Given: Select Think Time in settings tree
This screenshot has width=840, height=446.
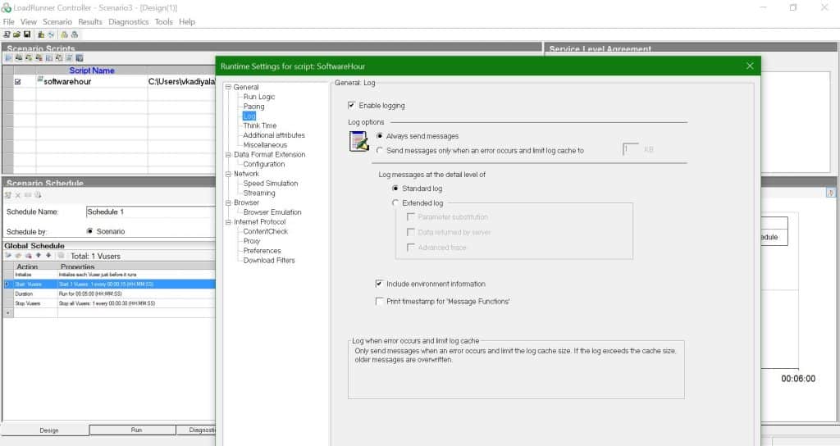Looking at the screenshot, I should pyautogui.click(x=260, y=125).
